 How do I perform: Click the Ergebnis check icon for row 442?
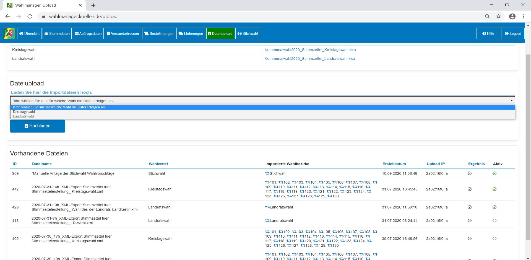click(470, 189)
